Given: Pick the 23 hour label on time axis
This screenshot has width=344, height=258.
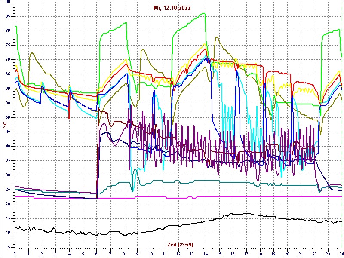Looking at the screenshot, I should tap(328, 254).
